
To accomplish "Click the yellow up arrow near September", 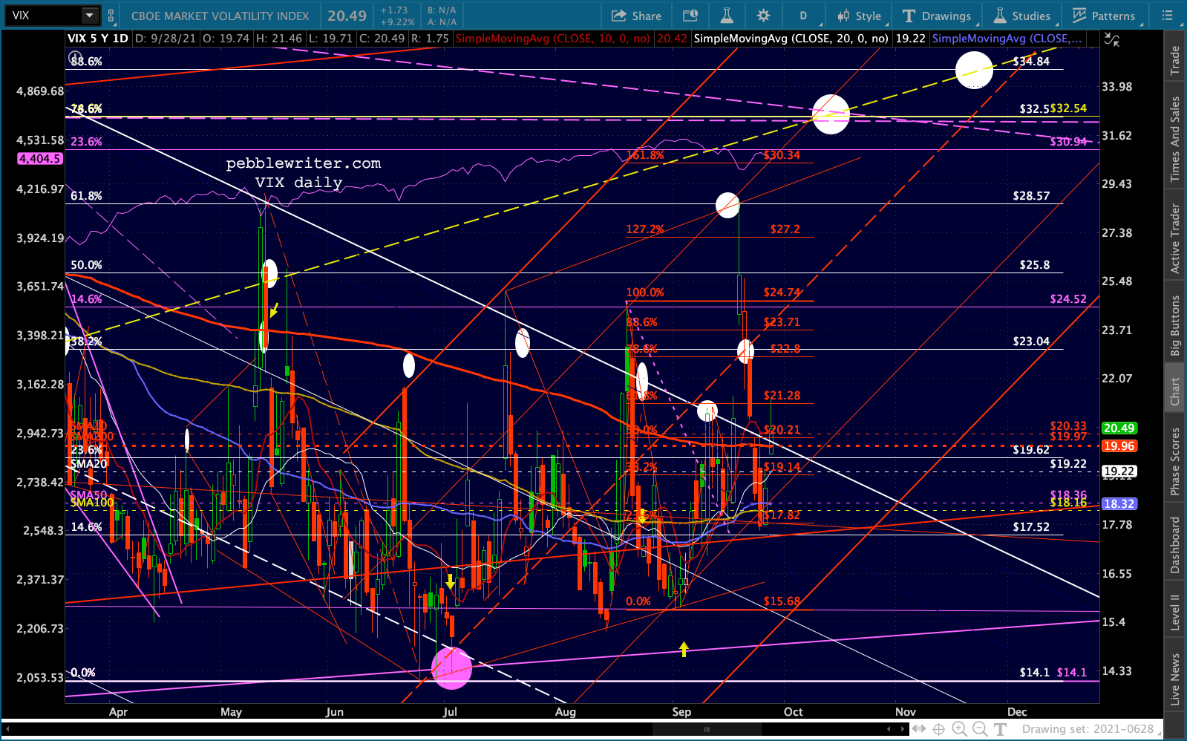I will pos(684,650).
